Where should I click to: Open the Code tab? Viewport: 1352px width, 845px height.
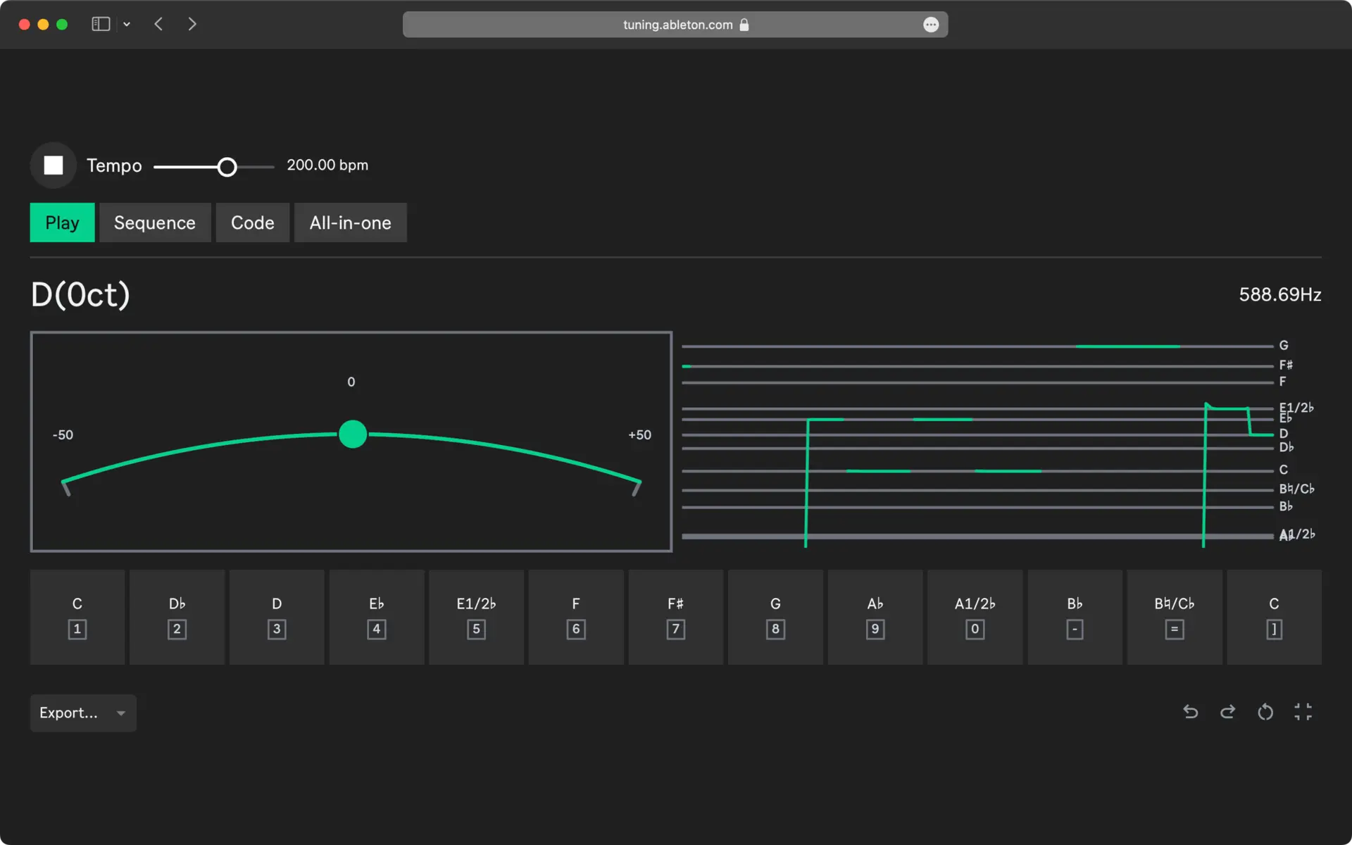coord(253,223)
